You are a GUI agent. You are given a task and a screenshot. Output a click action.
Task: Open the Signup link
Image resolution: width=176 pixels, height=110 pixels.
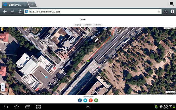tap(78, 25)
